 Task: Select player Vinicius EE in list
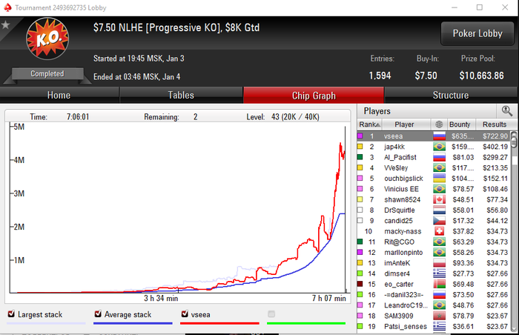pyautogui.click(x=434, y=189)
